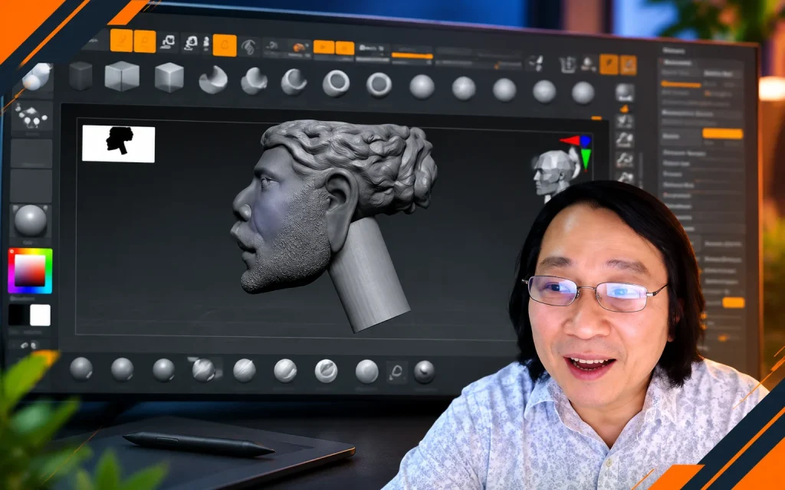The image size is (785, 490).
Task: Click the green cone of the axis gizmo
Action: click(x=585, y=159)
